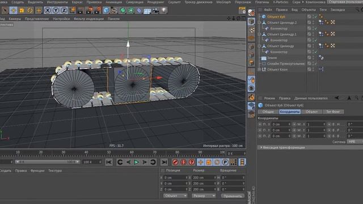The image size is (363, 204).
Task: Jump to the end of animation
Action: (x=164, y=162)
